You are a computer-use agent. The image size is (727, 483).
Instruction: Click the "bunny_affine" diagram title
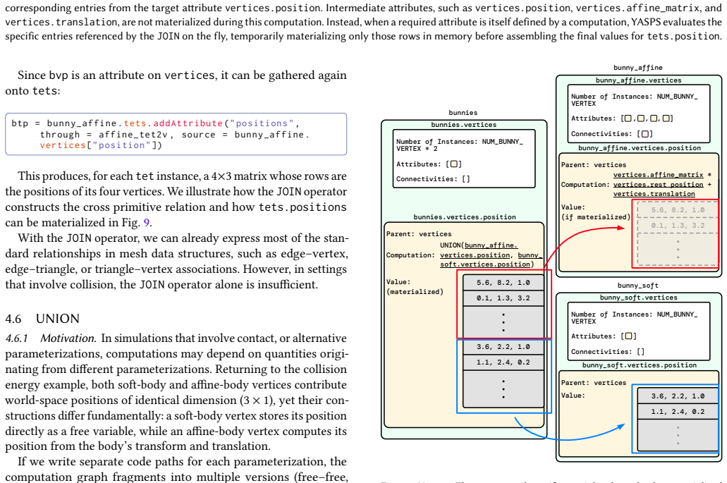pyautogui.click(x=638, y=68)
